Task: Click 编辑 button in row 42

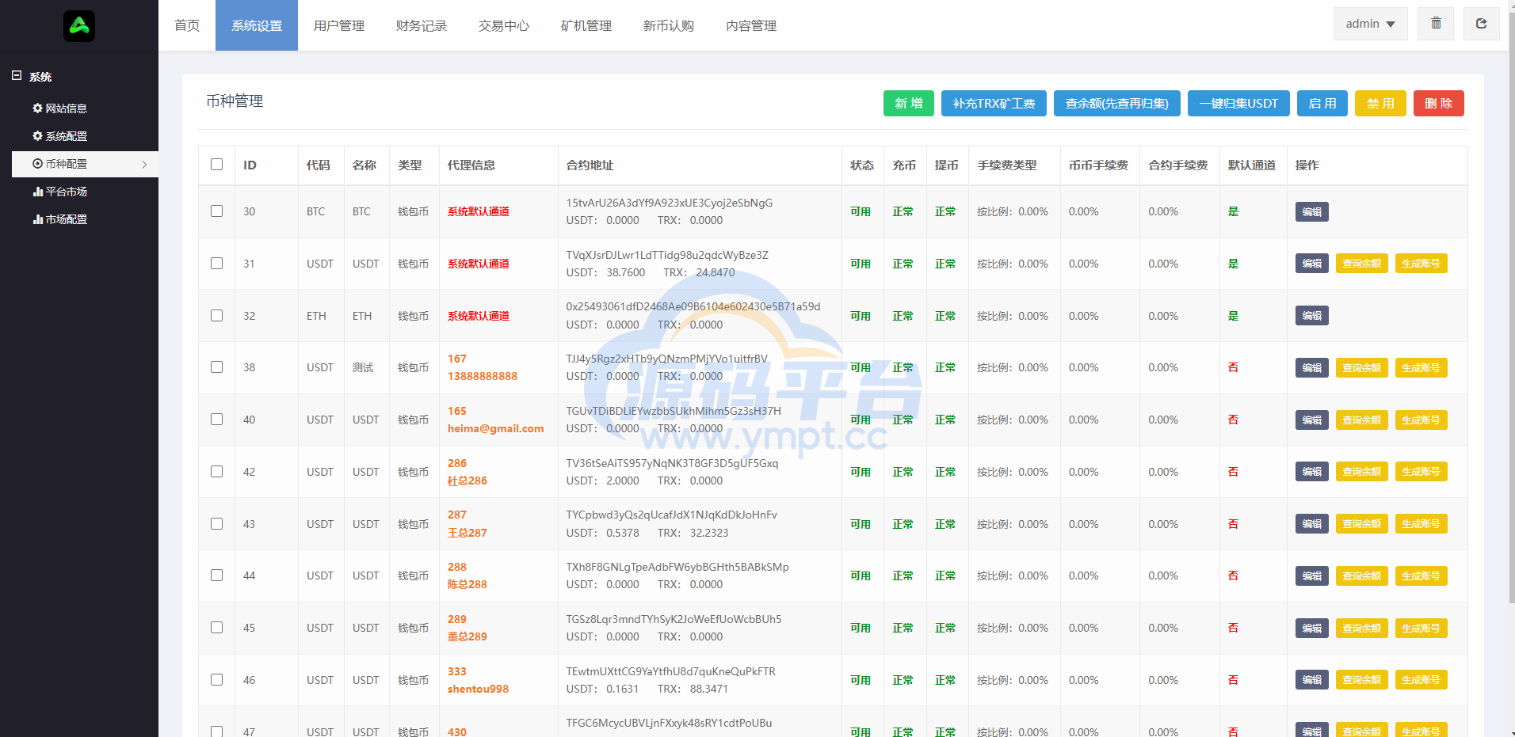Action: [1312, 472]
